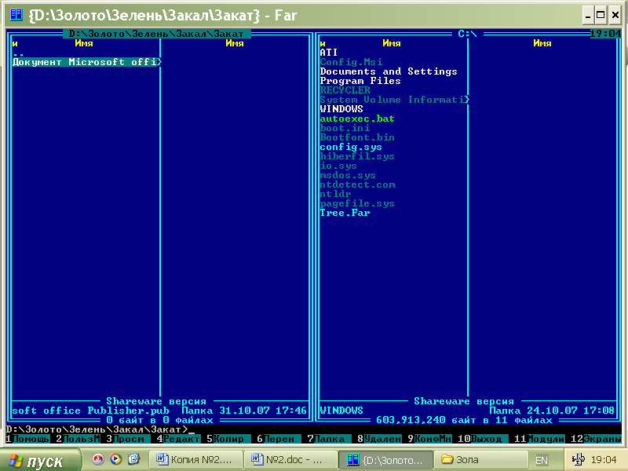Click F9 КонфМн key bar item
The height and width of the screenshot is (471, 628).
[429, 439]
